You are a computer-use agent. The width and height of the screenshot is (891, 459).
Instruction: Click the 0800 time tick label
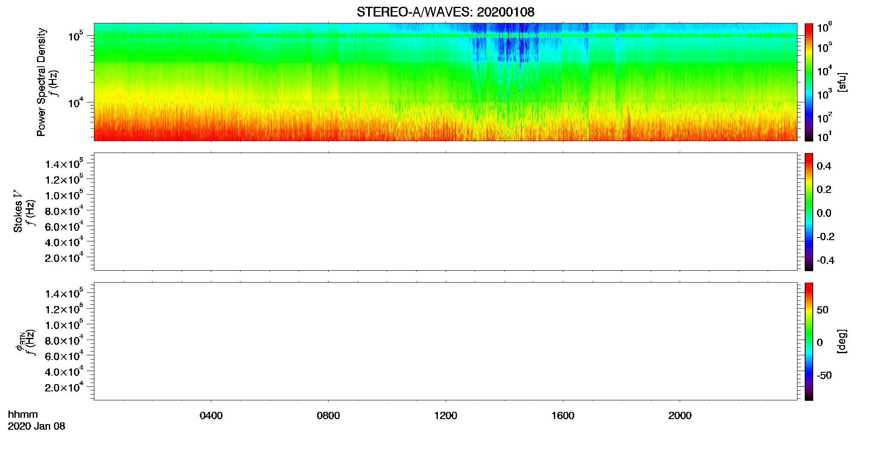pyautogui.click(x=328, y=416)
